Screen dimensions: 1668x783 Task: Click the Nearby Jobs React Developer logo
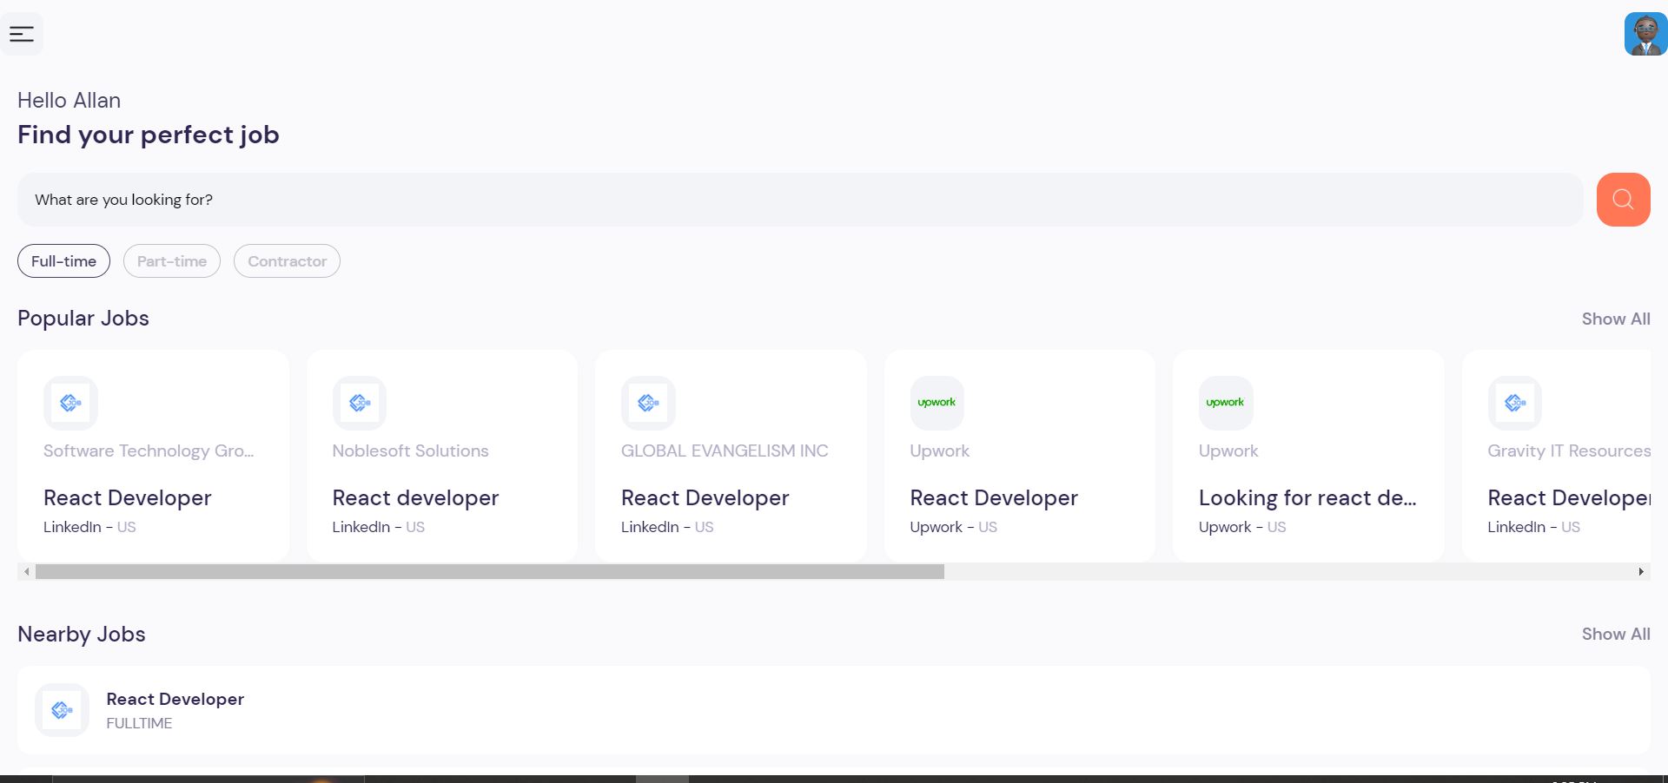62,710
